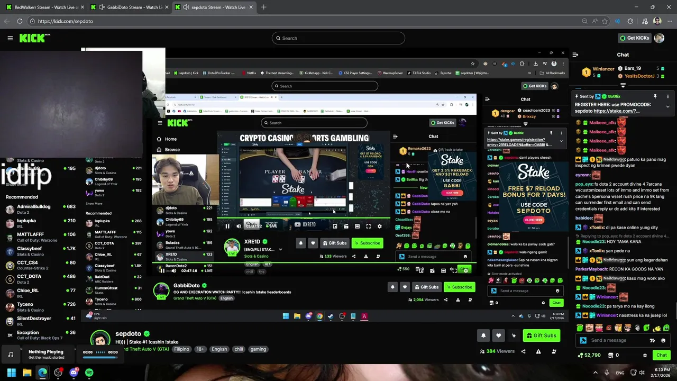Click the Filipino tag
The height and width of the screenshot is (381, 677).
pos(181,349)
